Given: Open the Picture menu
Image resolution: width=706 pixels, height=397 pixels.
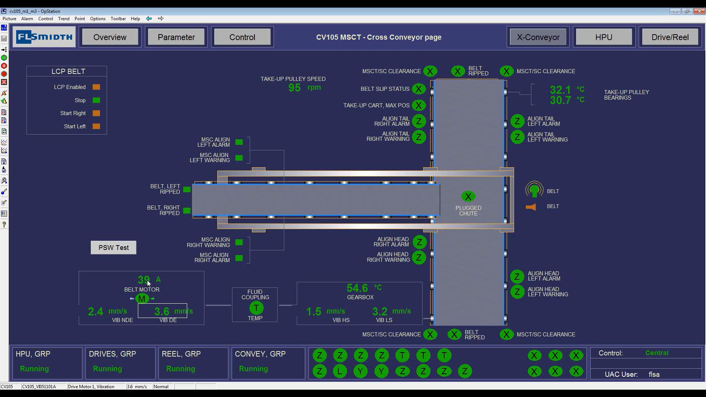Looking at the screenshot, I should click(x=10, y=19).
